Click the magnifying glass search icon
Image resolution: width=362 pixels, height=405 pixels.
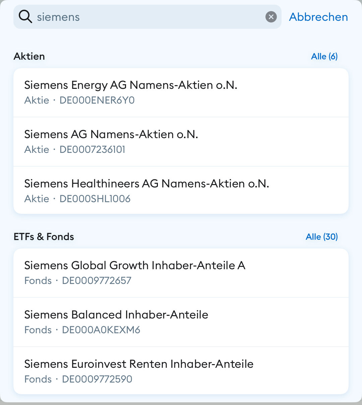pyautogui.click(x=25, y=16)
